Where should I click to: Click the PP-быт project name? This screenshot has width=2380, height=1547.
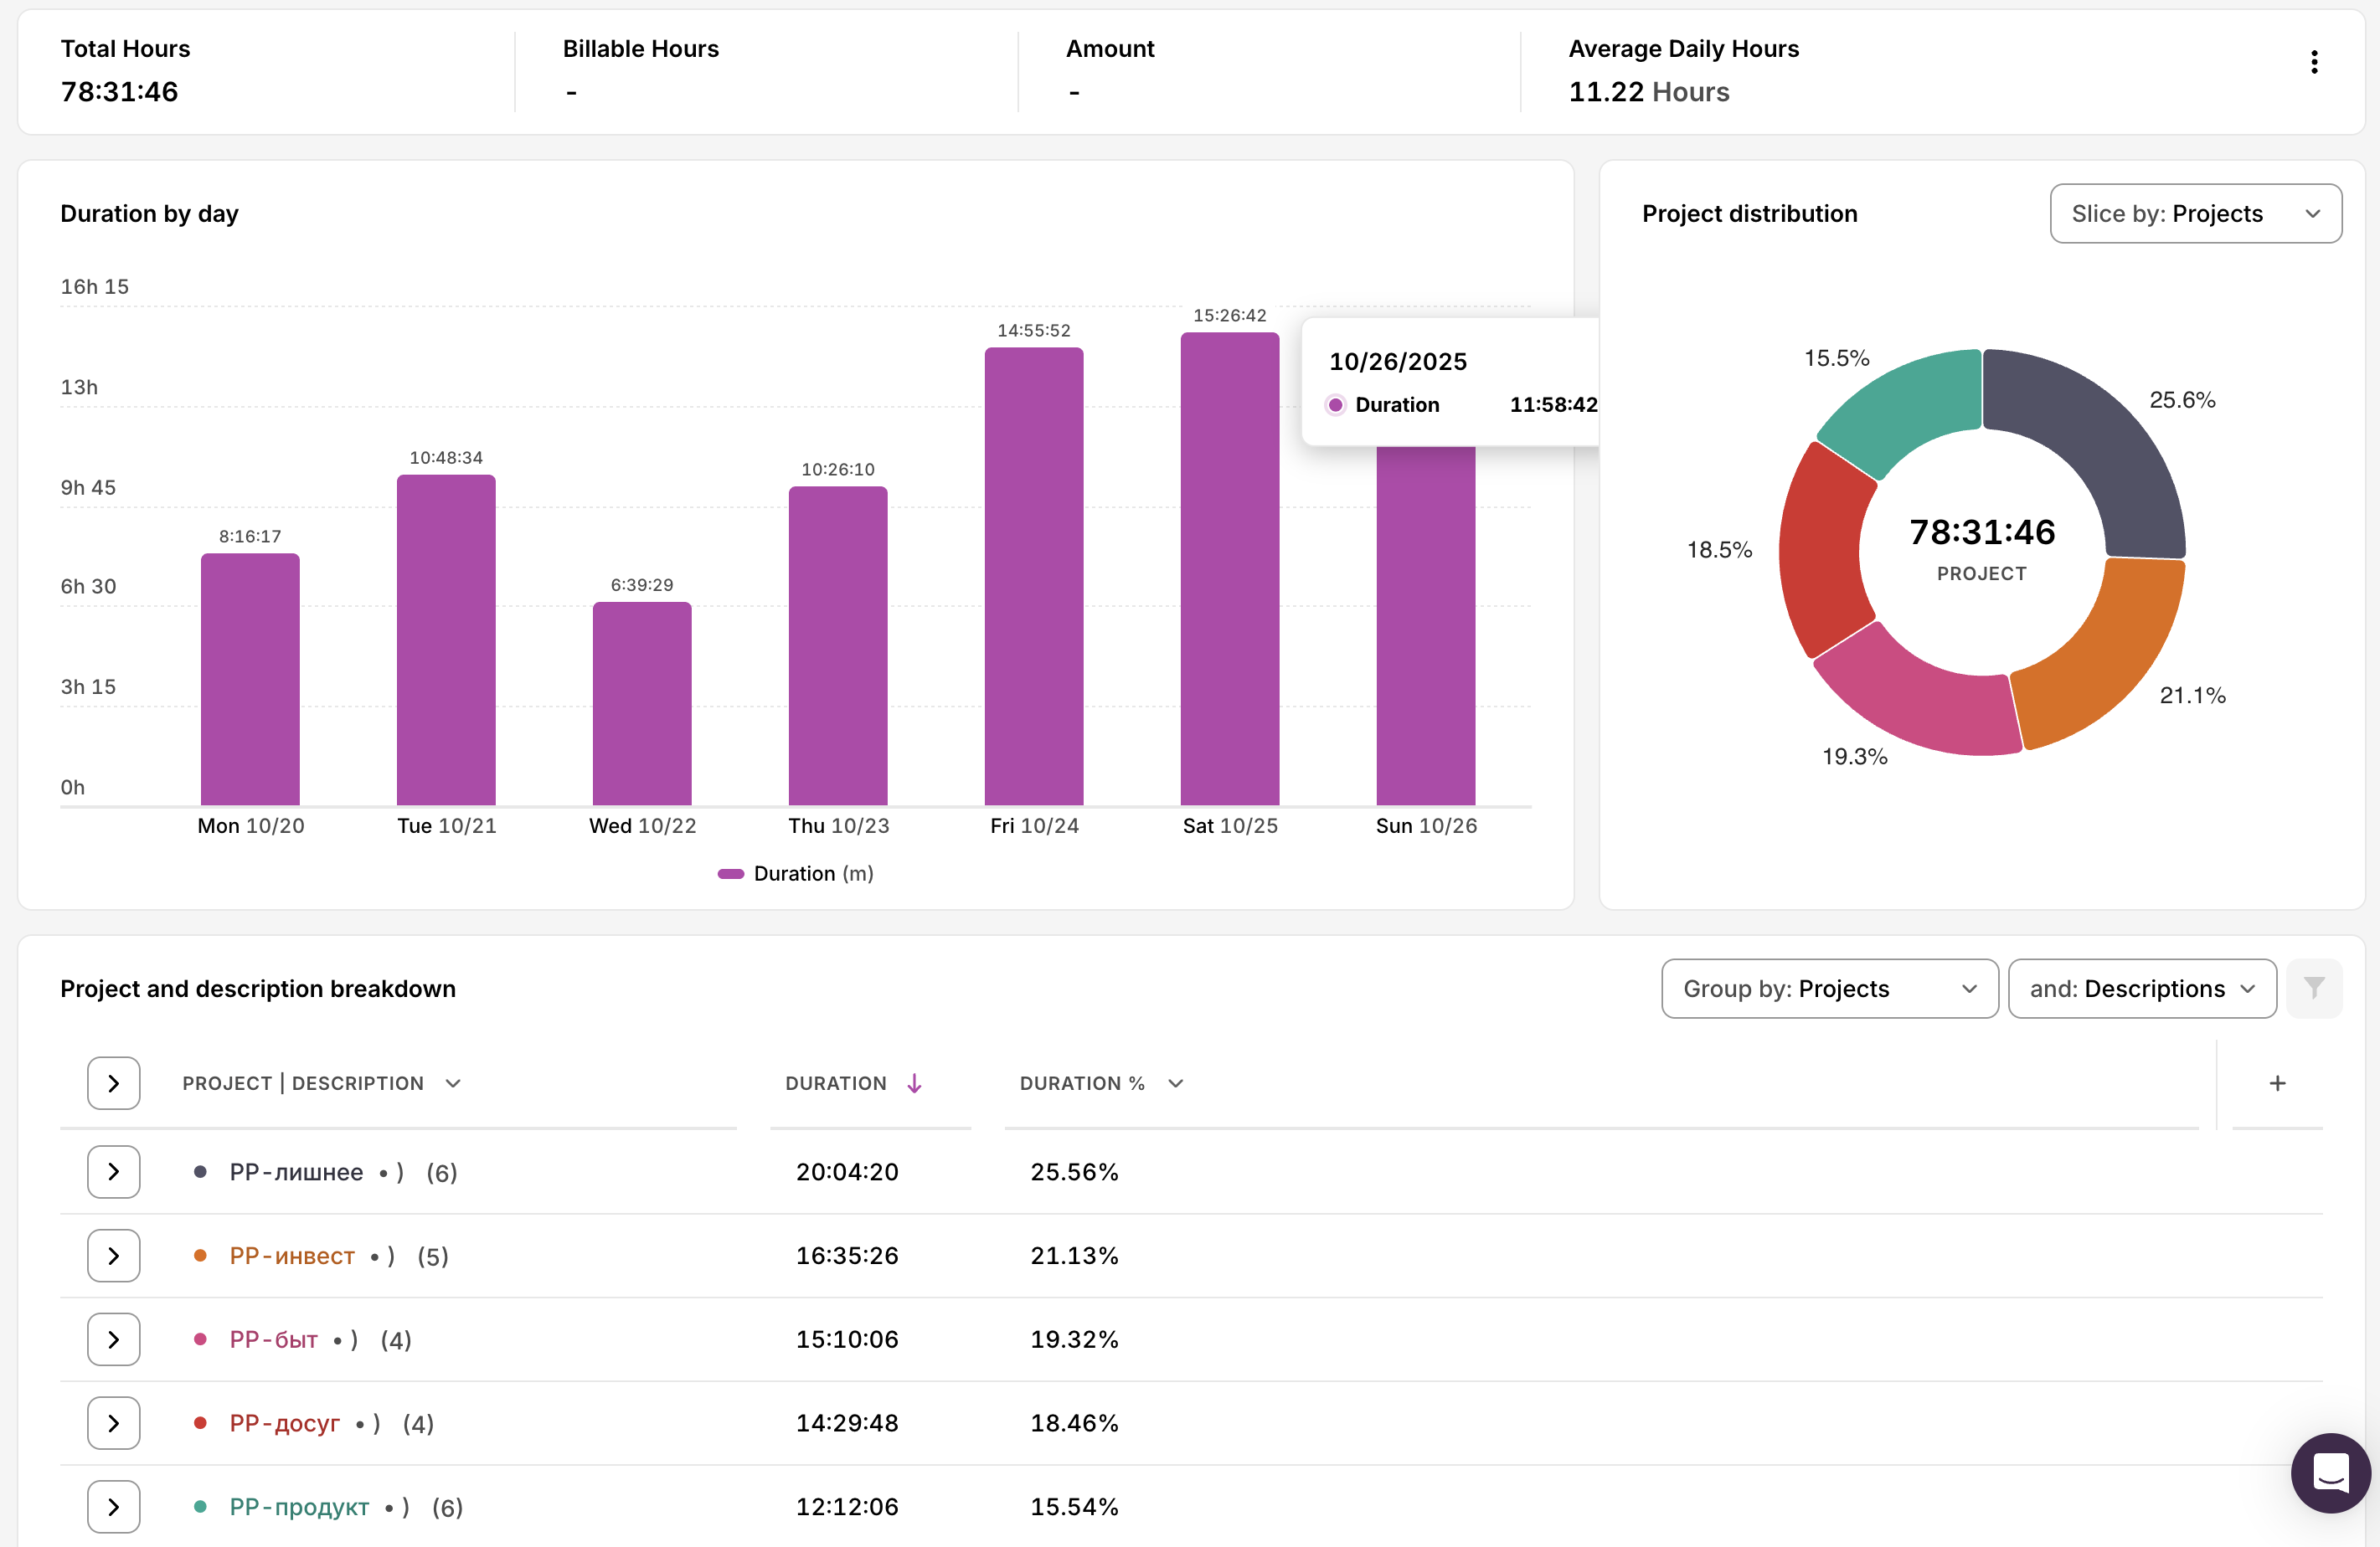click(x=273, y=1339)
